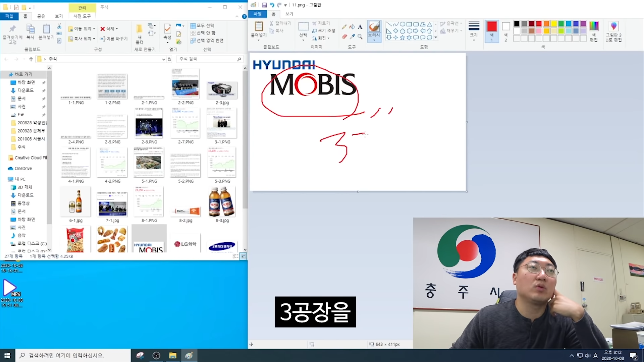The width and height of the screenshot is (644, 362).
Task: Choose the Text tool A icon
Action: tap(360, 27)
